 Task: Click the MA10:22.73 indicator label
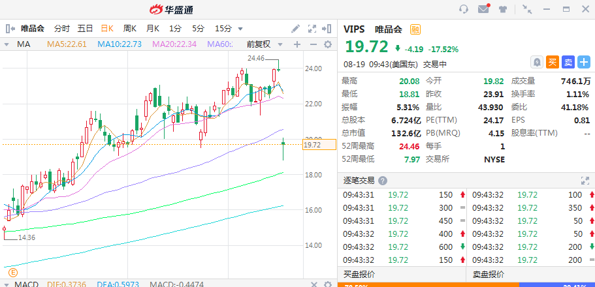pyautogui.click(x=120, y=44)
